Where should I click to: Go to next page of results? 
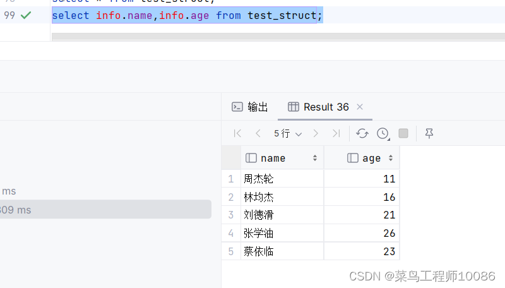click(x=316, y=133)
